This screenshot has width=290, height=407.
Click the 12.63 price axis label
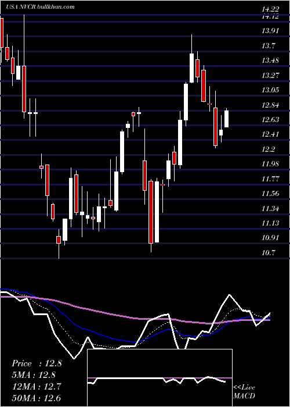point(270,119)
